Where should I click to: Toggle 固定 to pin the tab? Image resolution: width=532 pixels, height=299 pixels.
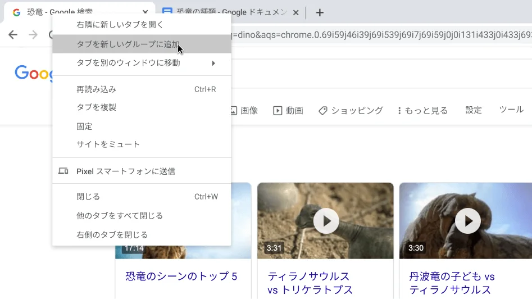pyautogui.click(x=84, y=126)
